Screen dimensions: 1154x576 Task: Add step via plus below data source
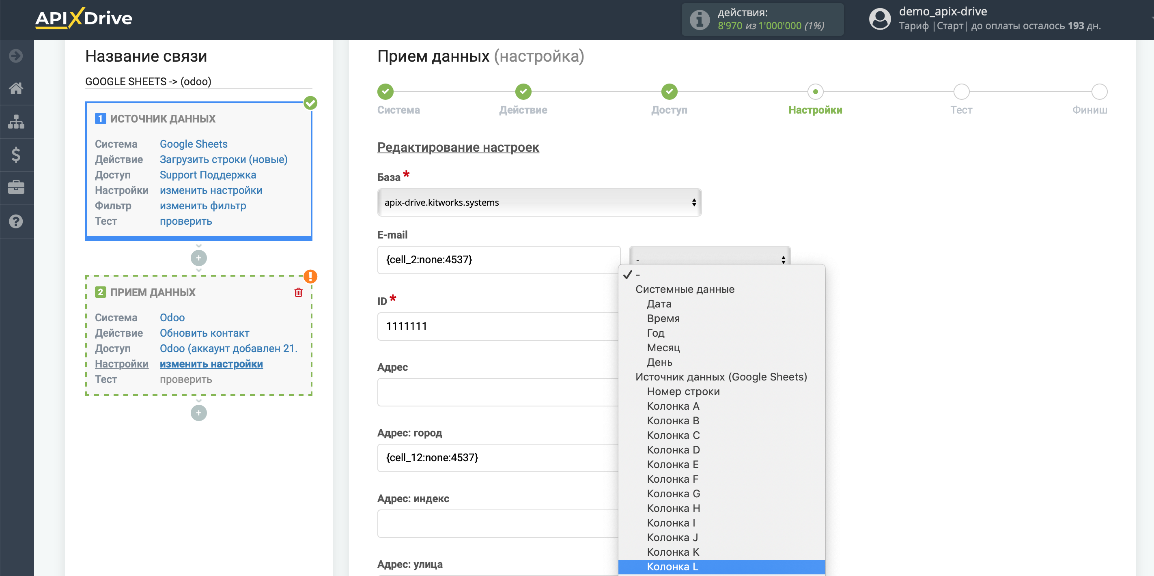pyautogui.click(x=199, y=258)
